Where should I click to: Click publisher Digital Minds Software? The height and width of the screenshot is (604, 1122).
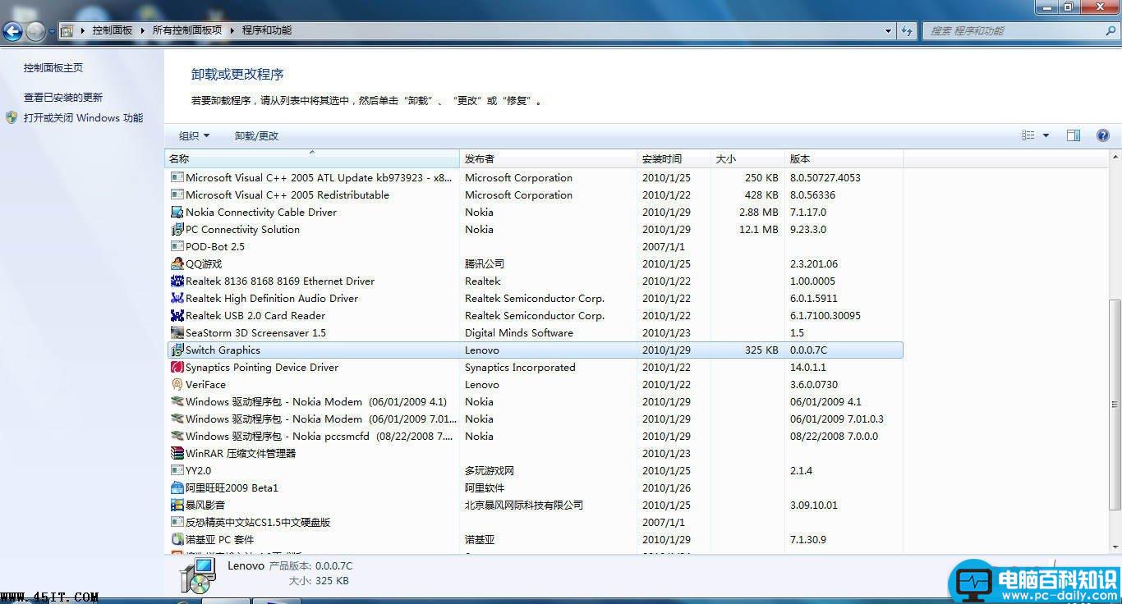(519, 332)
